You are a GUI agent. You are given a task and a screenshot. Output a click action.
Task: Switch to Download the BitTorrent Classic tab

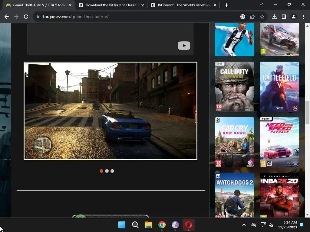111,5
